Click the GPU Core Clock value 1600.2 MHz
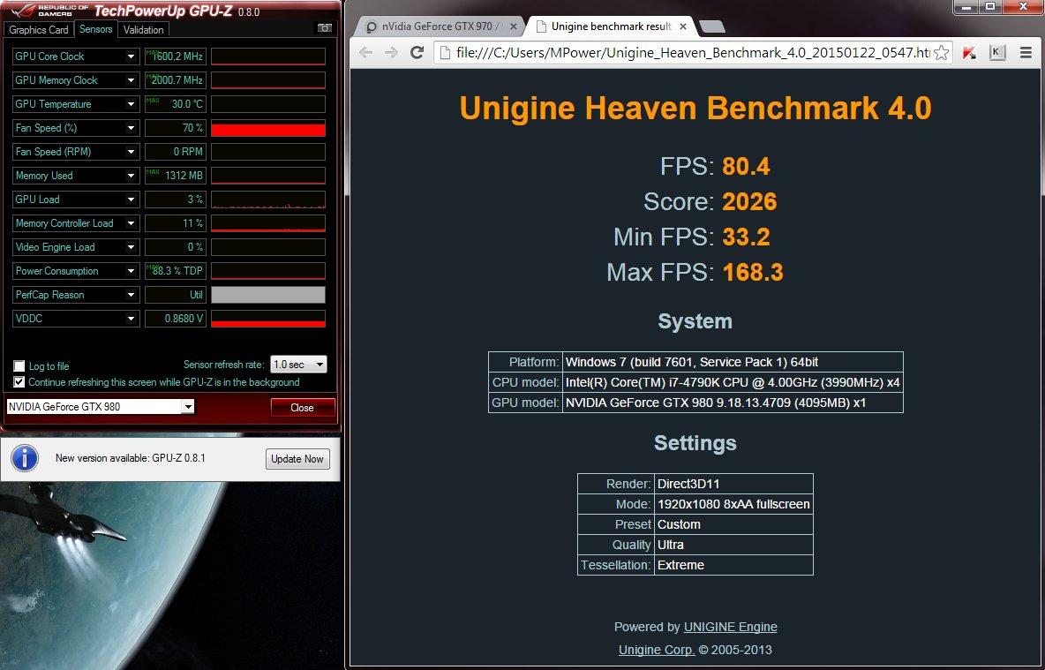The width and height of the screenshot is (1045, 670). click(x=176, y=56)
